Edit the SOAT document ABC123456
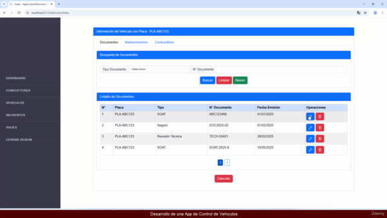Viewport: 387px width, 218px height. tap(310, 116)
